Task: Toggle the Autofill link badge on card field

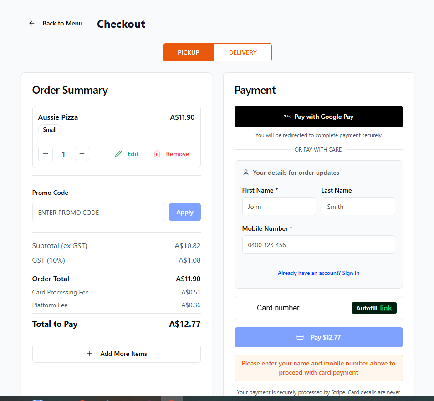Action: [374, 308]
